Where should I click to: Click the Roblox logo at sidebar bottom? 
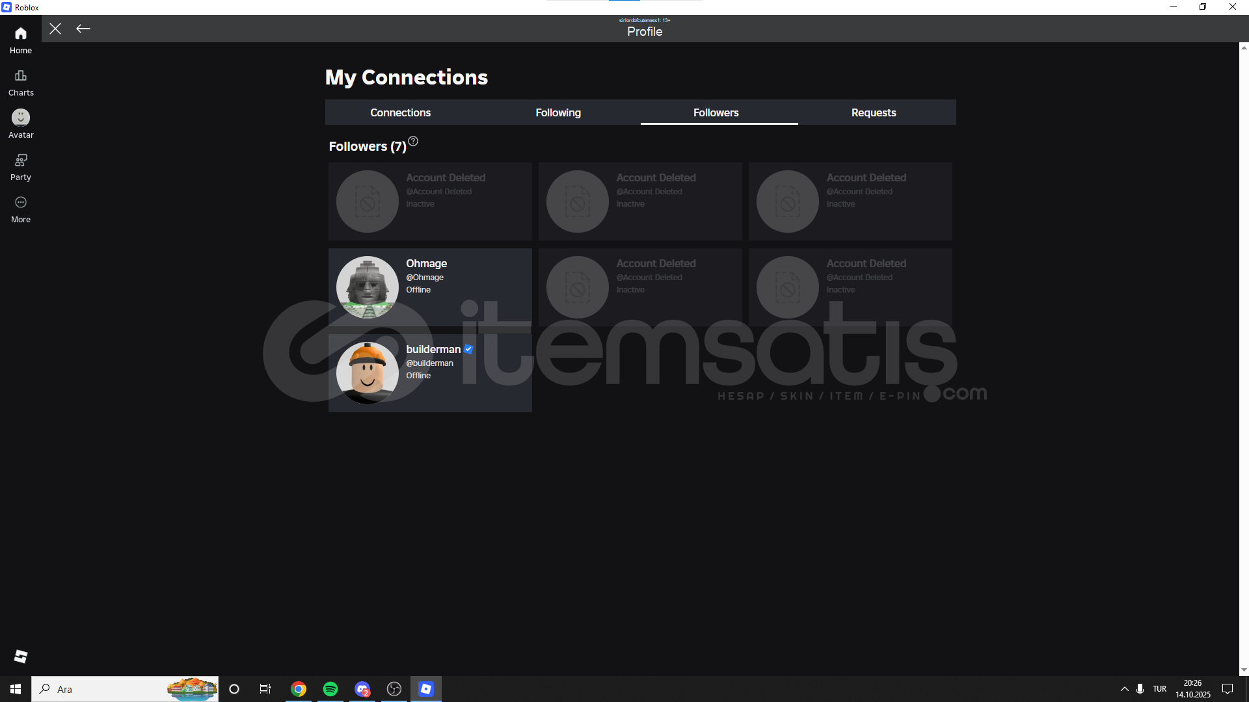[x=21, y=656]
